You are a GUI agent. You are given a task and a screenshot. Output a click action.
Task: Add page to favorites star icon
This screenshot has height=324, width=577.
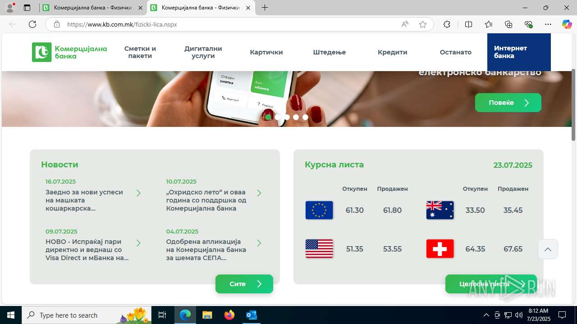pyautogui.click(x=423, y=24)
